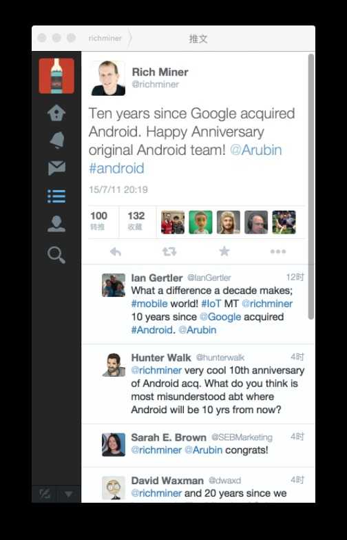Click the reply arrow under the tweet
The width and height of the screenshot is (347, 540).
116,252
